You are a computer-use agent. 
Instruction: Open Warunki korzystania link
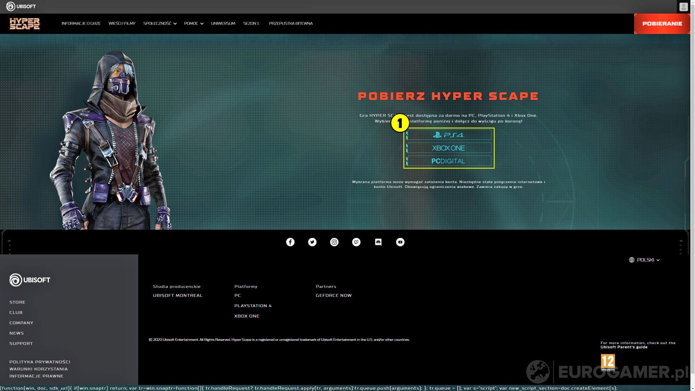point(38,369)
